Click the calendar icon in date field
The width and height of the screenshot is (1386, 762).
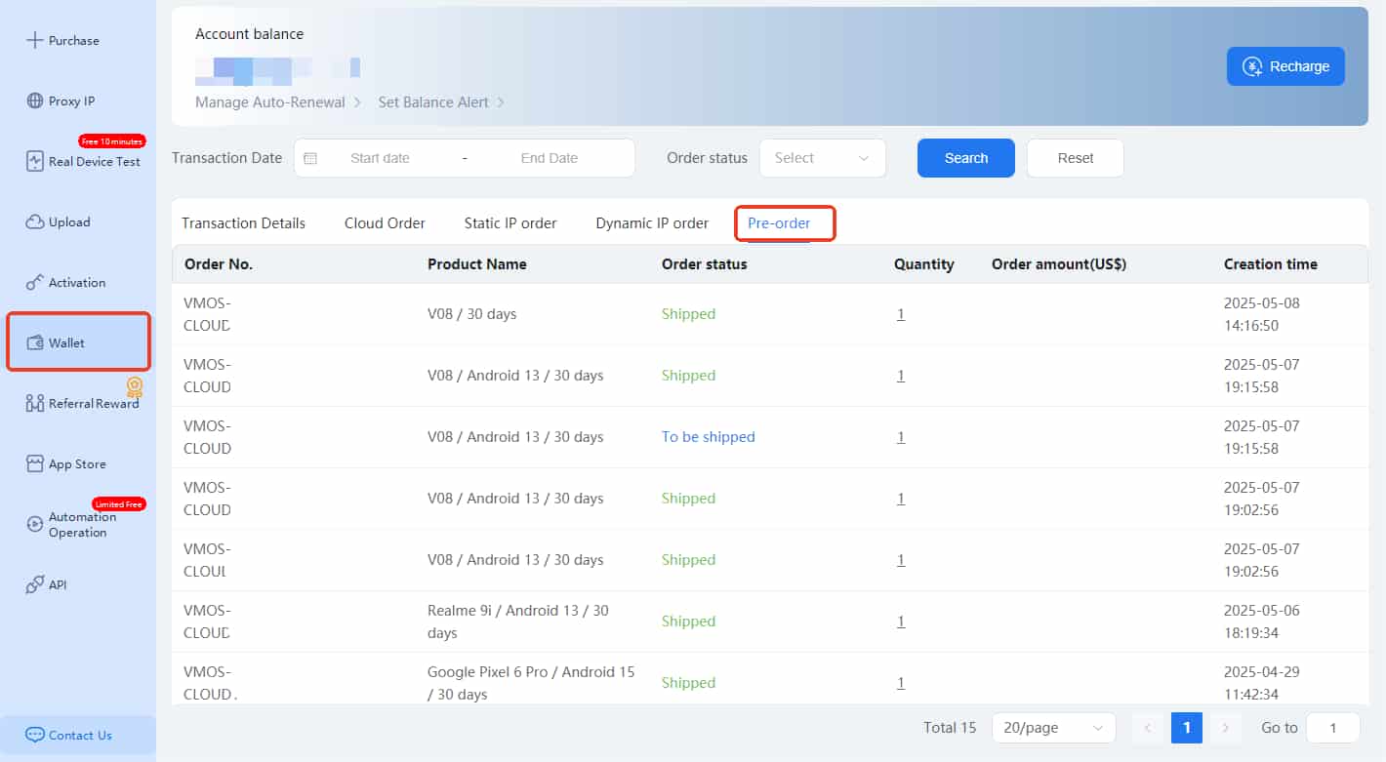(310, 158)
